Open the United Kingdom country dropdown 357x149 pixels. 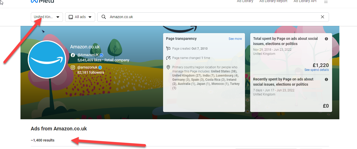pos(47,17)
